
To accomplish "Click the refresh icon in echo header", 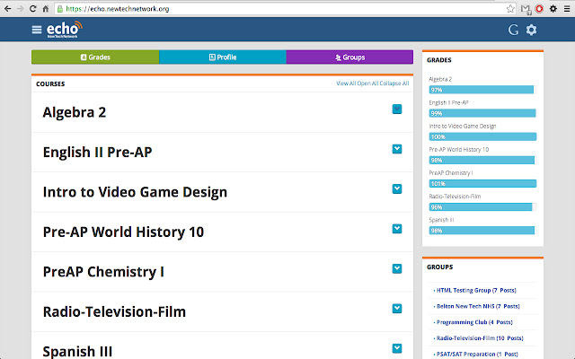I will (x=513, y=30).
